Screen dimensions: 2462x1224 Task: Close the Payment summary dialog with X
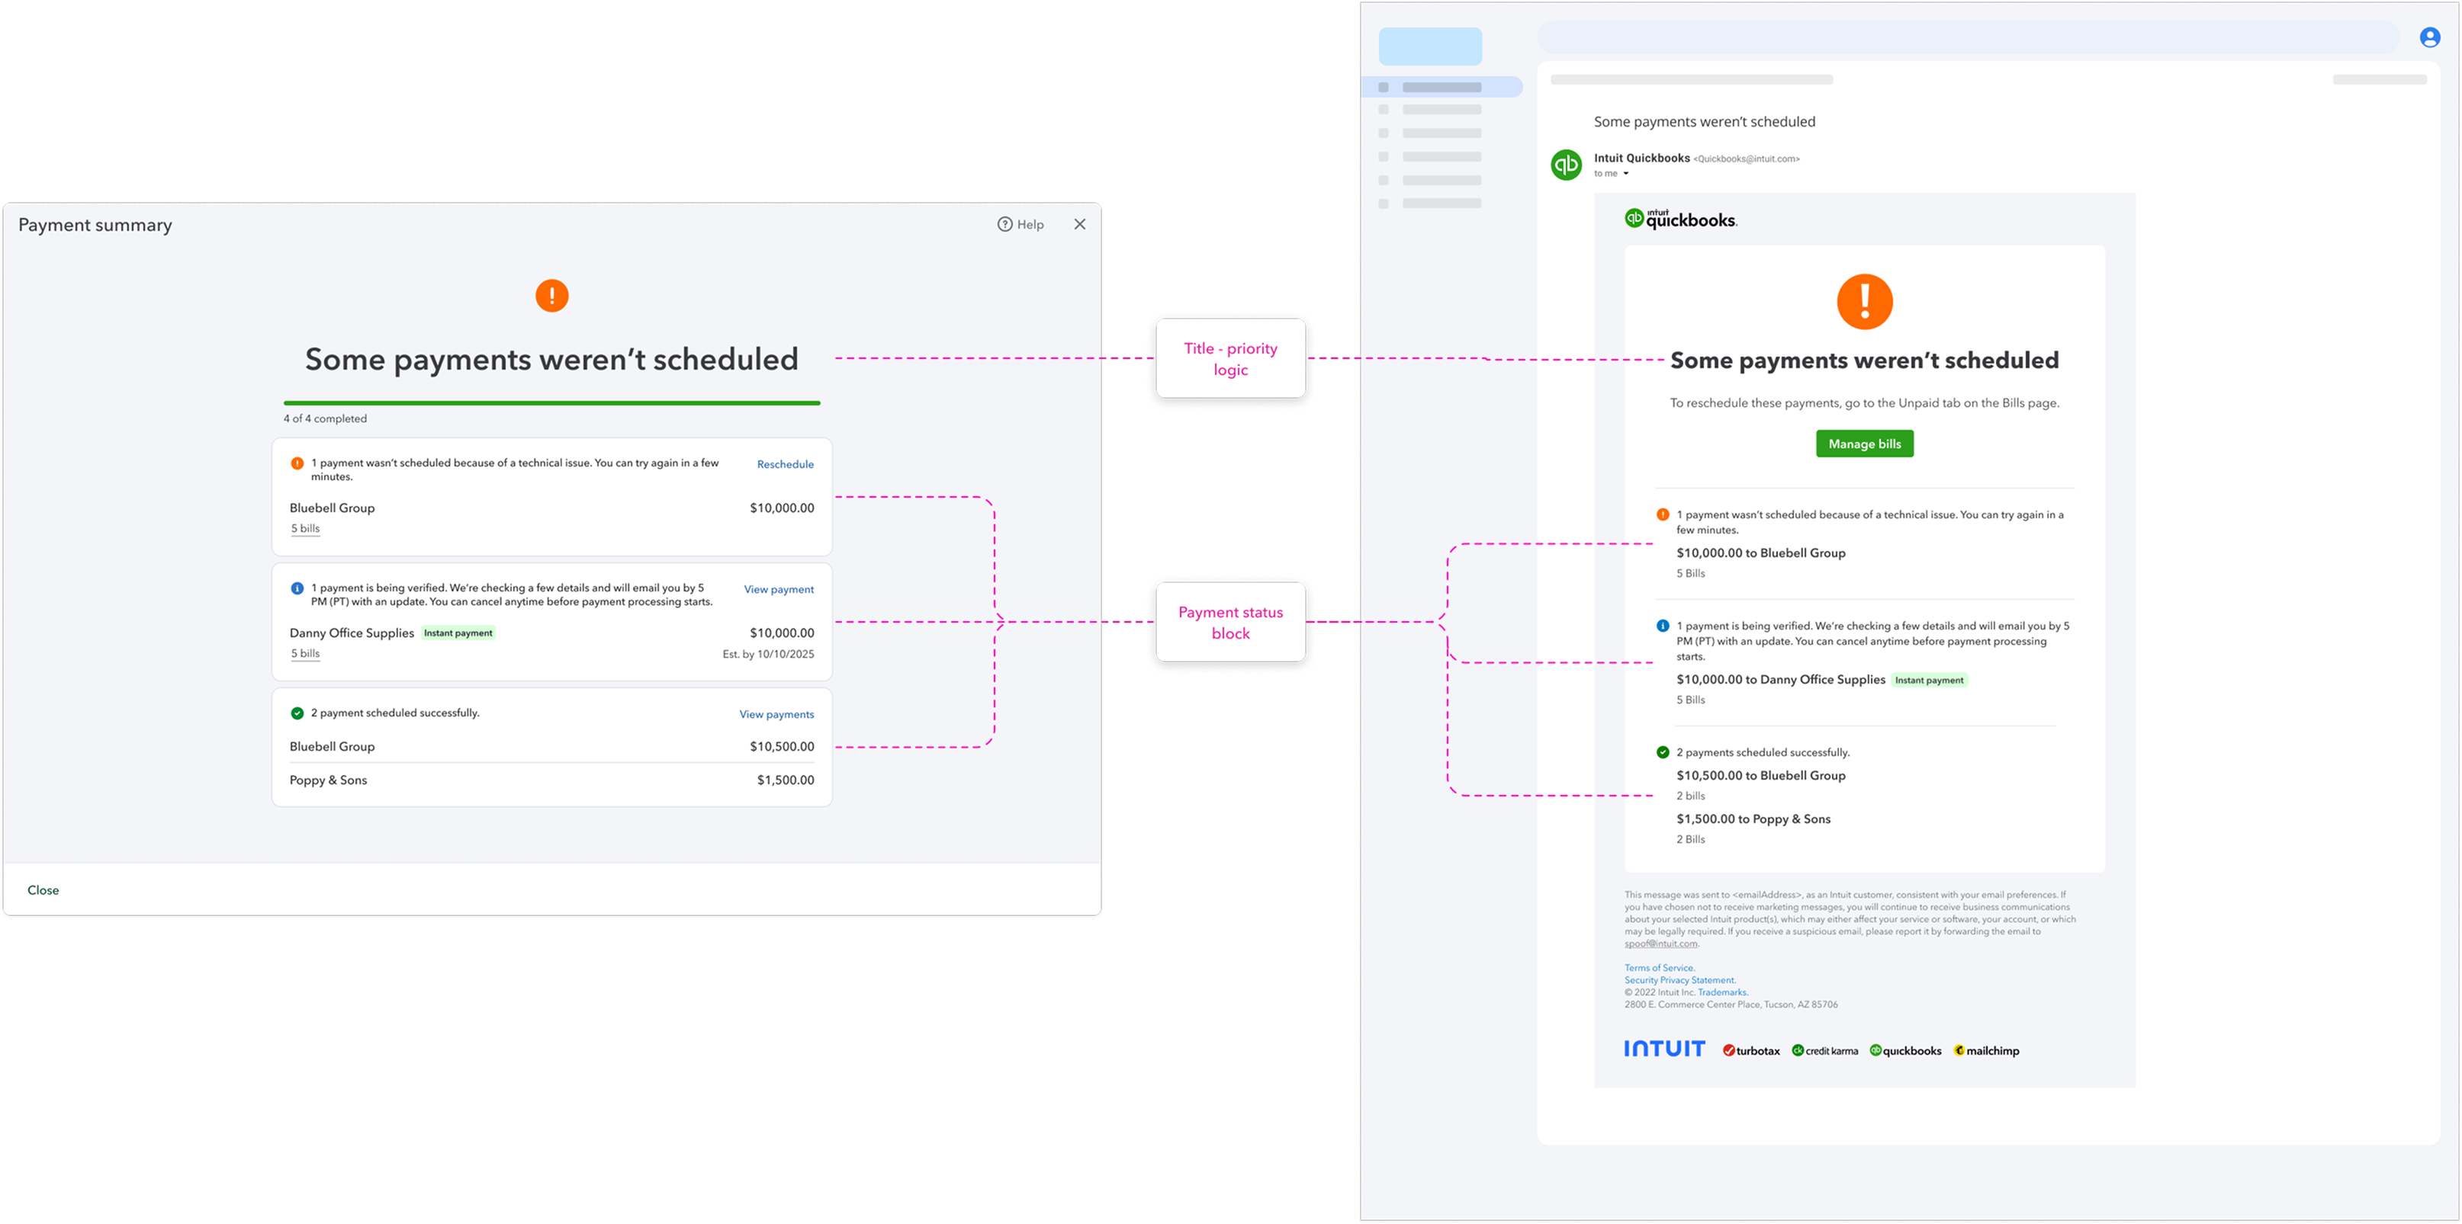click(x=1080, y=224)
